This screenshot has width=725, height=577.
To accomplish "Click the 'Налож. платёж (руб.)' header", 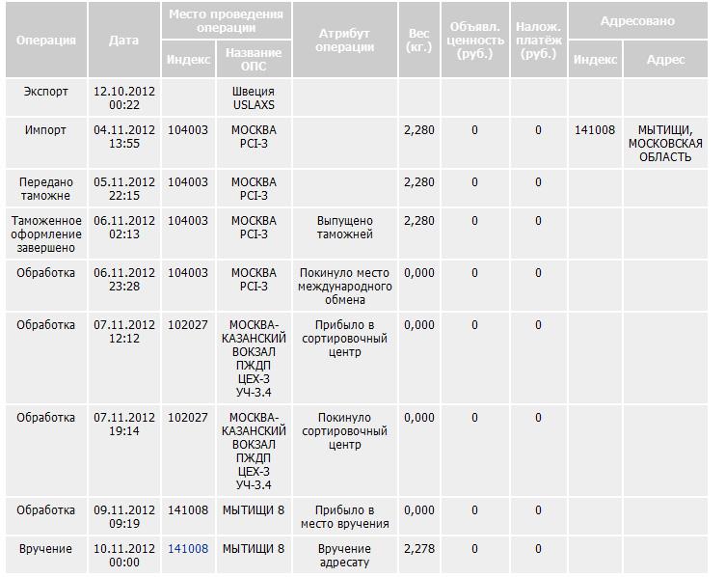I will [x=538, y=41].
